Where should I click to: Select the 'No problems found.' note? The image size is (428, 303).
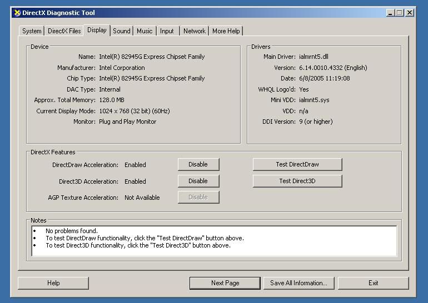(x=72, y=231)
